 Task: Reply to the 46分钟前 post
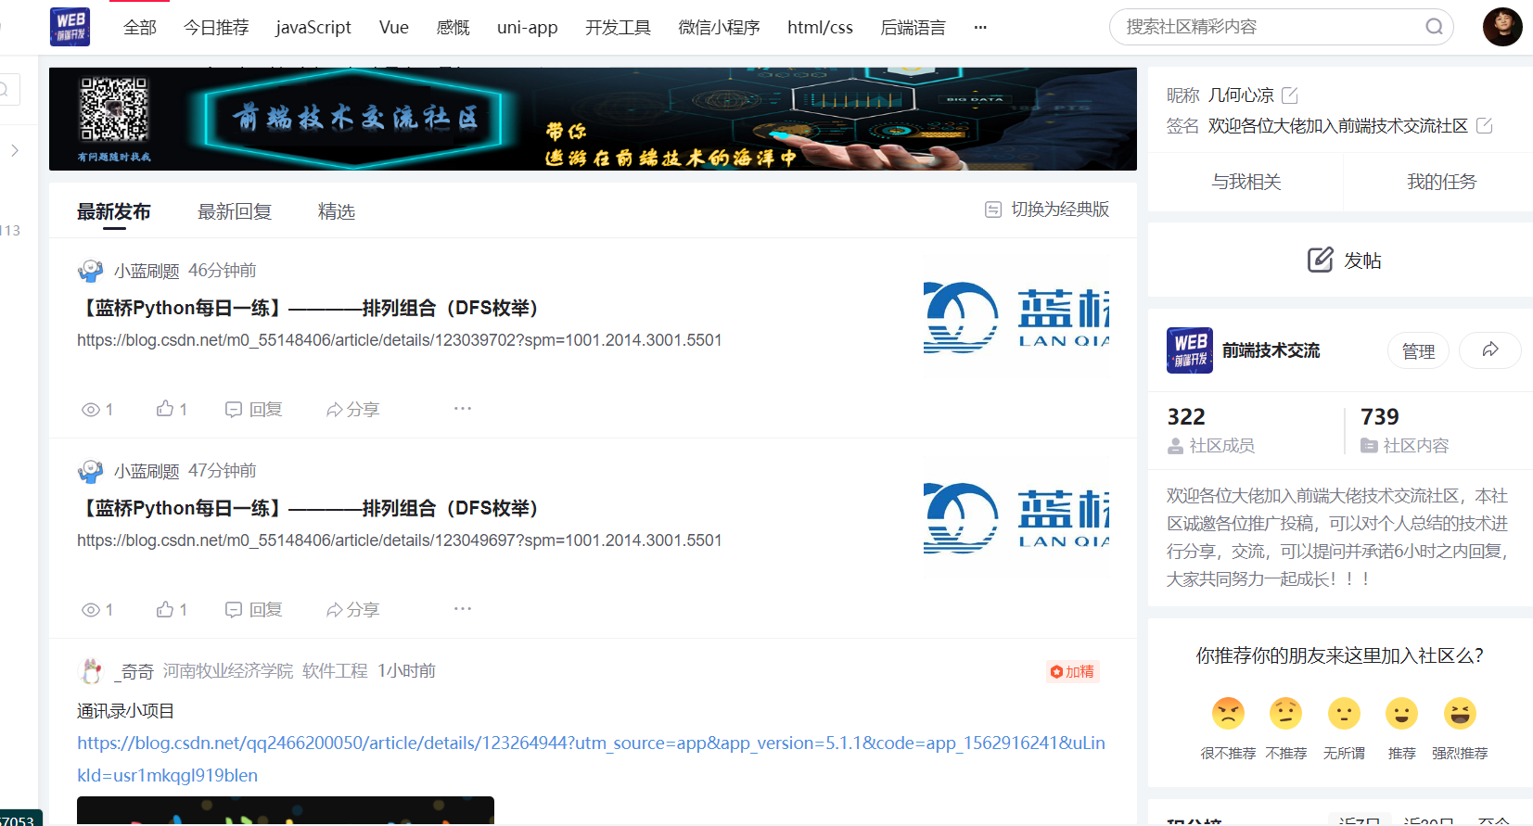[253, 409]
